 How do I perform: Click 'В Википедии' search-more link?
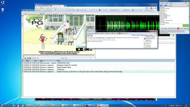tap(148, 47)
